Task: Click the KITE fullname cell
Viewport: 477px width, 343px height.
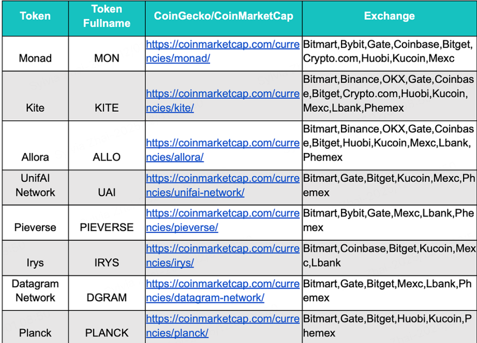Action: coord(107,108)
